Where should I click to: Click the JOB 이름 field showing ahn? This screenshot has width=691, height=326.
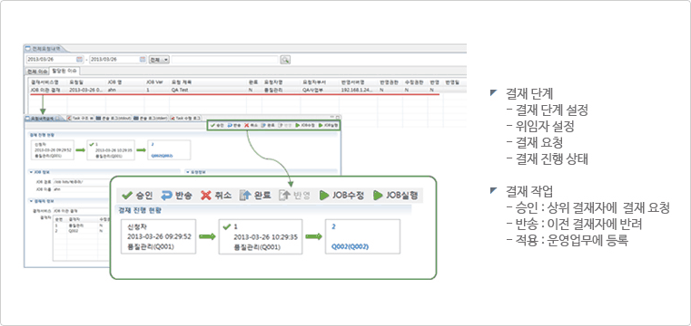pyautogui.click(x=80, y=189)
